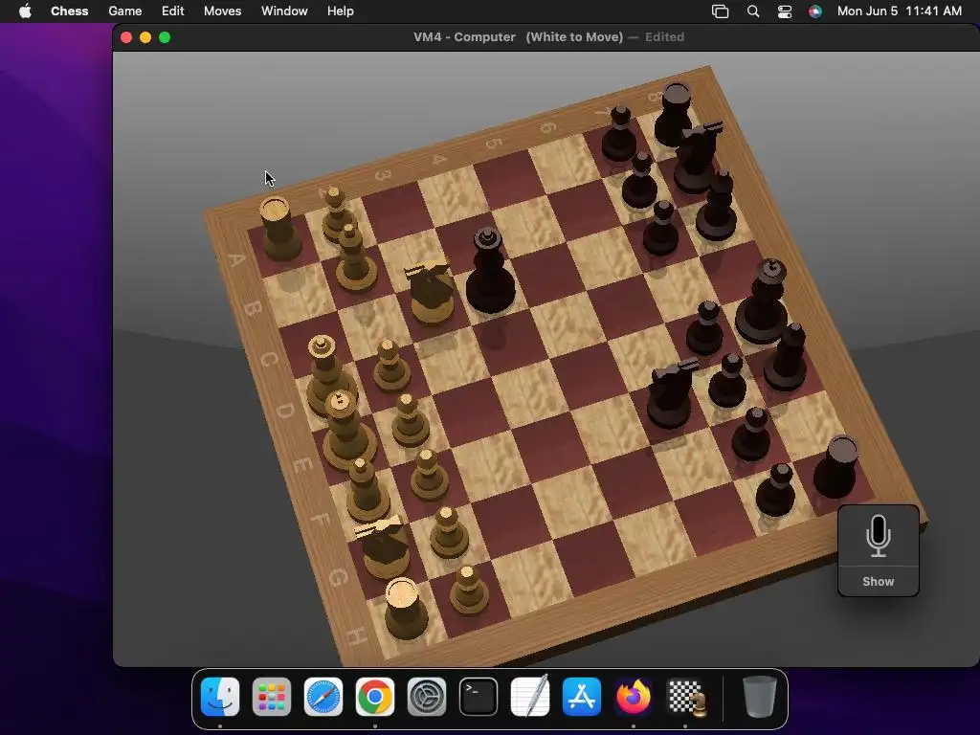Open TextEdit from the Dock
The height and width of the screenshot is (735, 980).
click(530, 697)
